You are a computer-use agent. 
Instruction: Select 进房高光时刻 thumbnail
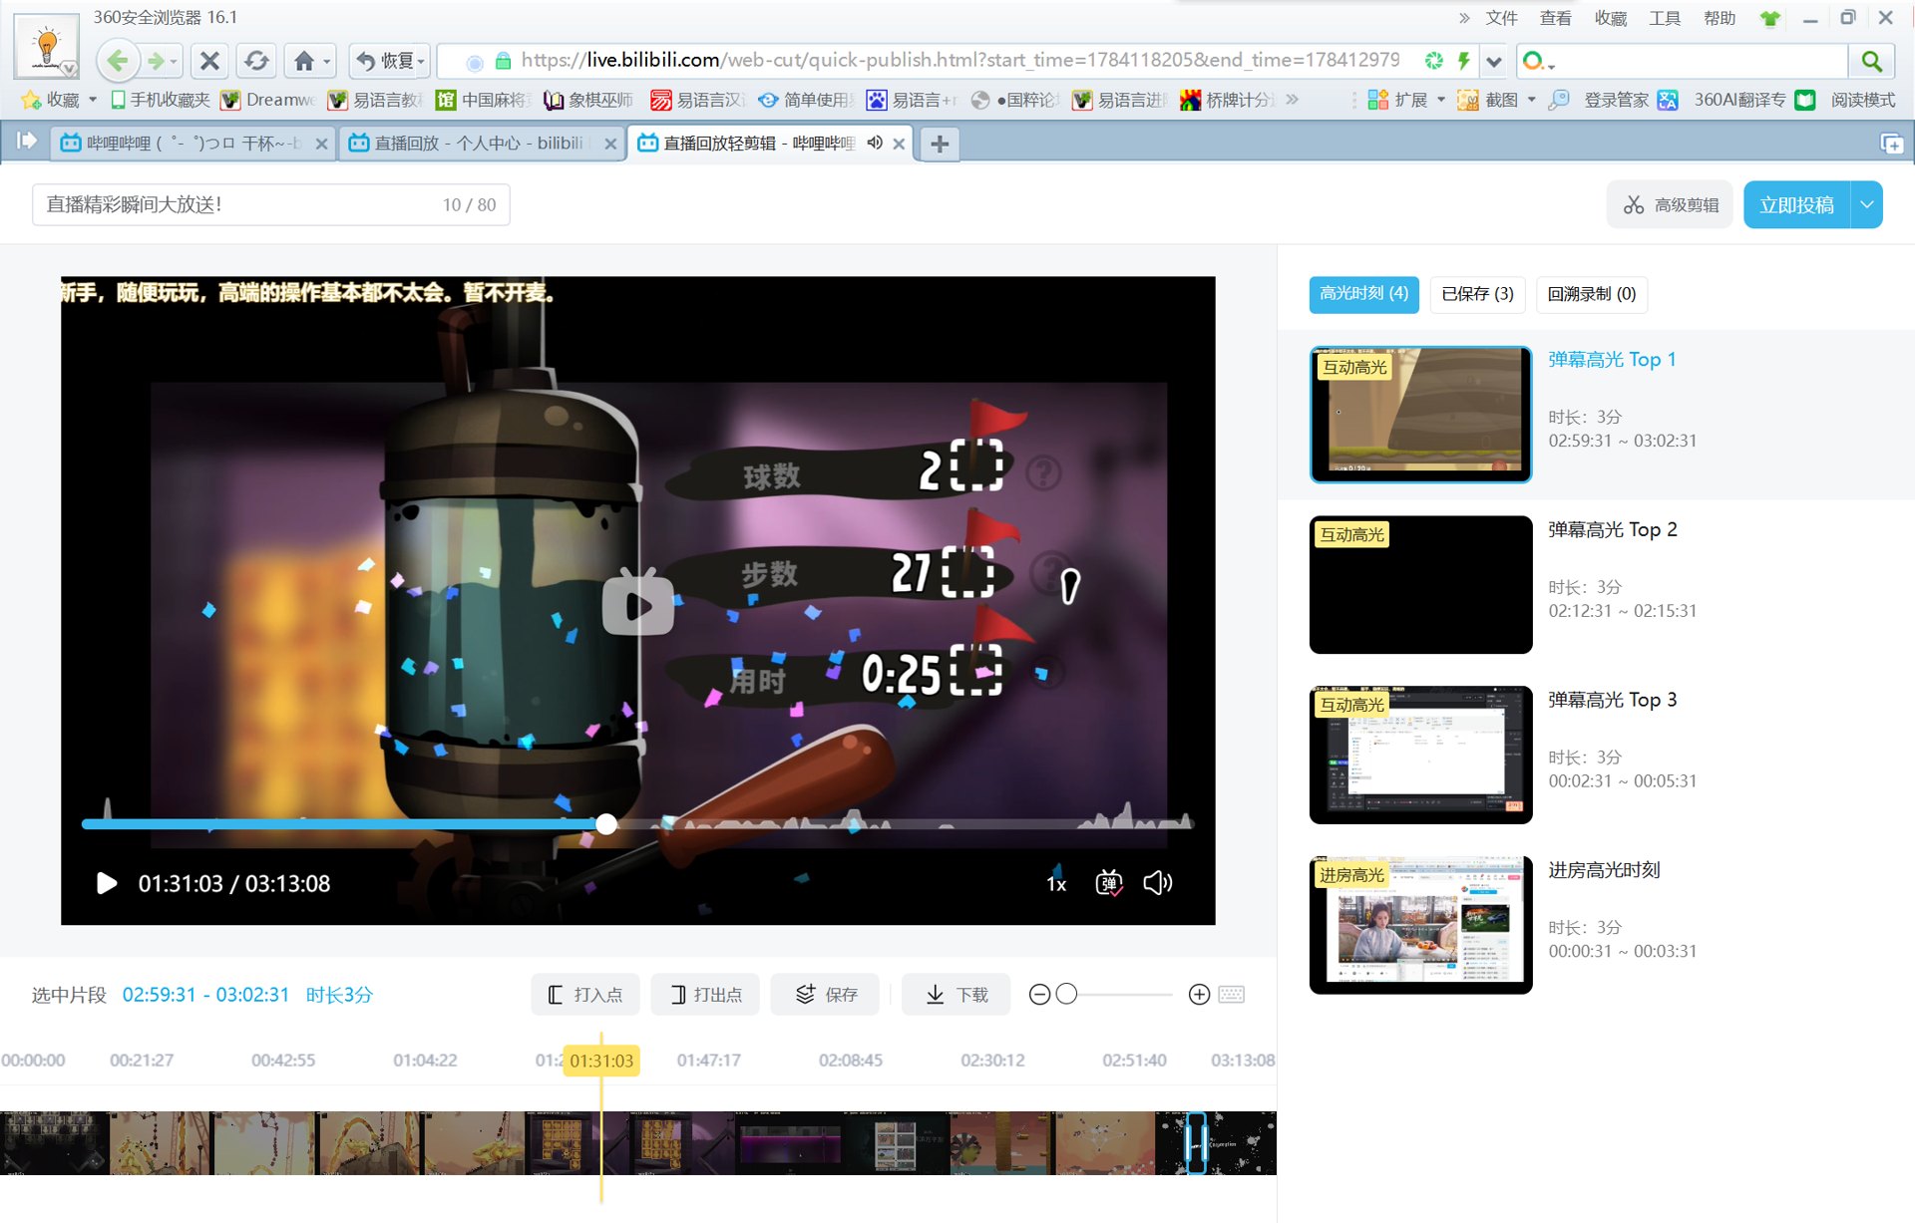(x=1420, y=925)
